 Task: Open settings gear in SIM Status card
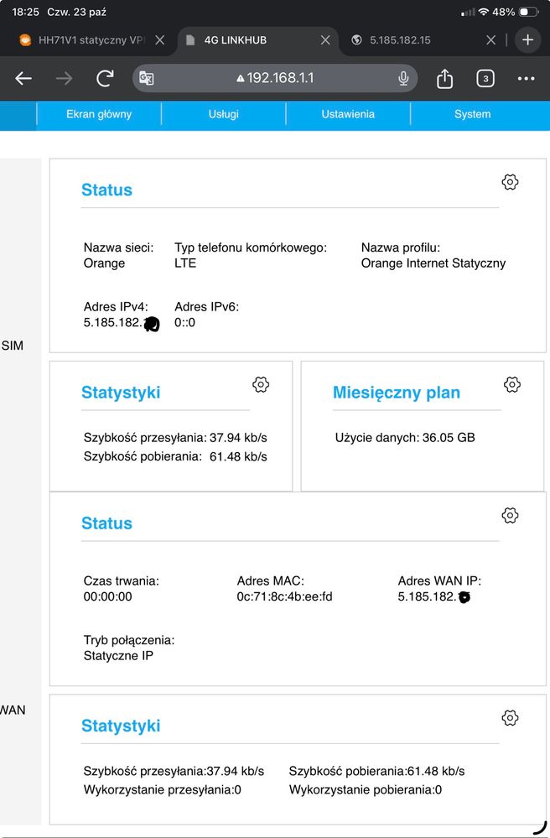(510, 182)
